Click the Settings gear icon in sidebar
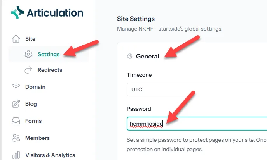The width and height of the screenshot is (267, 160). pos(28,54)
